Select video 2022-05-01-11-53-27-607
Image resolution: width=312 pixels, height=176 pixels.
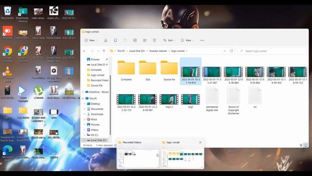pos(212,75)
